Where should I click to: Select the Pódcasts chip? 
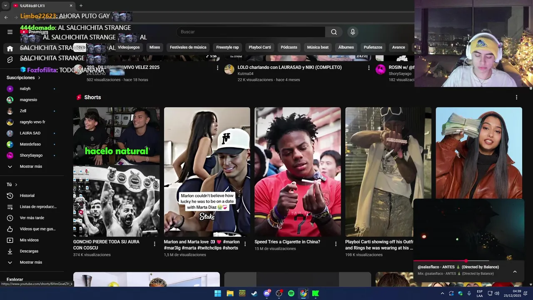point(289,47)
